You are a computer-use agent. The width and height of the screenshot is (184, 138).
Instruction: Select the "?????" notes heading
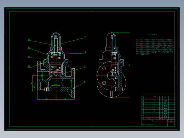click(x=152, y=35)
